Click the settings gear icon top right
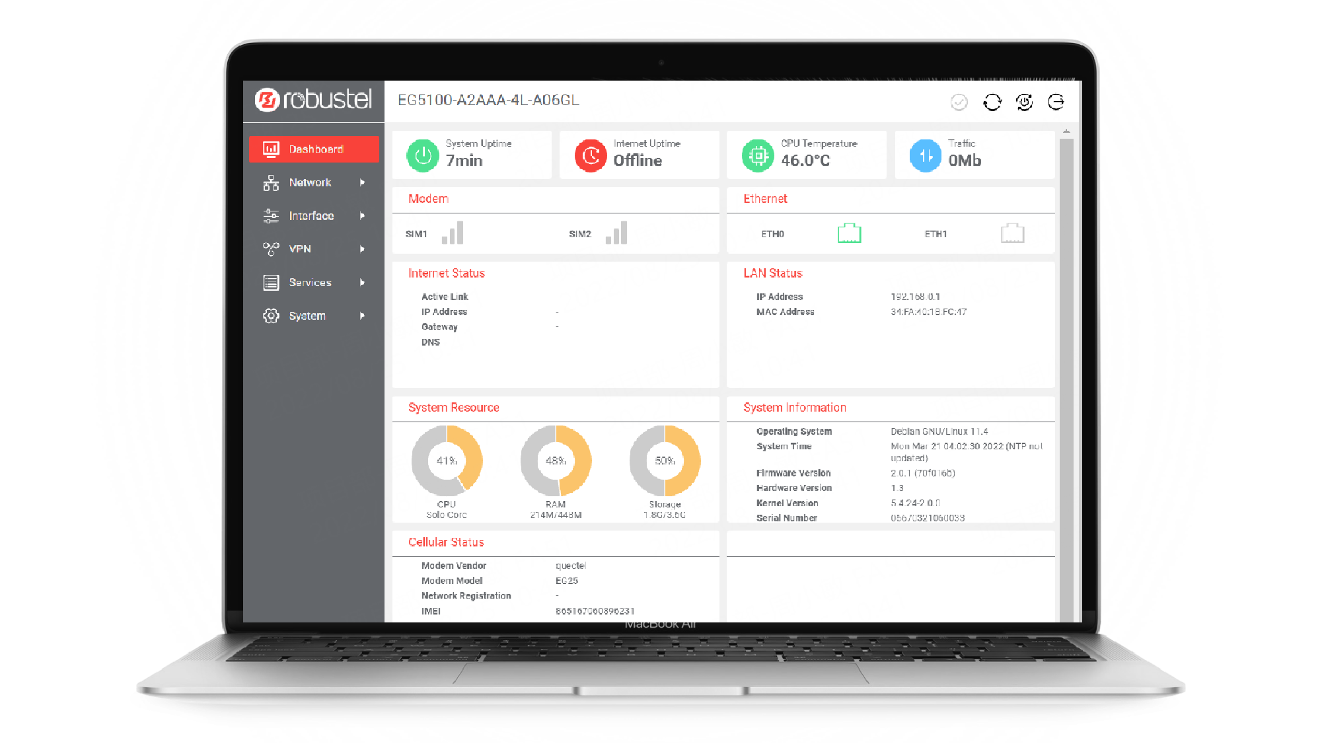Viewport: 1322px width, 744px height. click(1024, 102)
